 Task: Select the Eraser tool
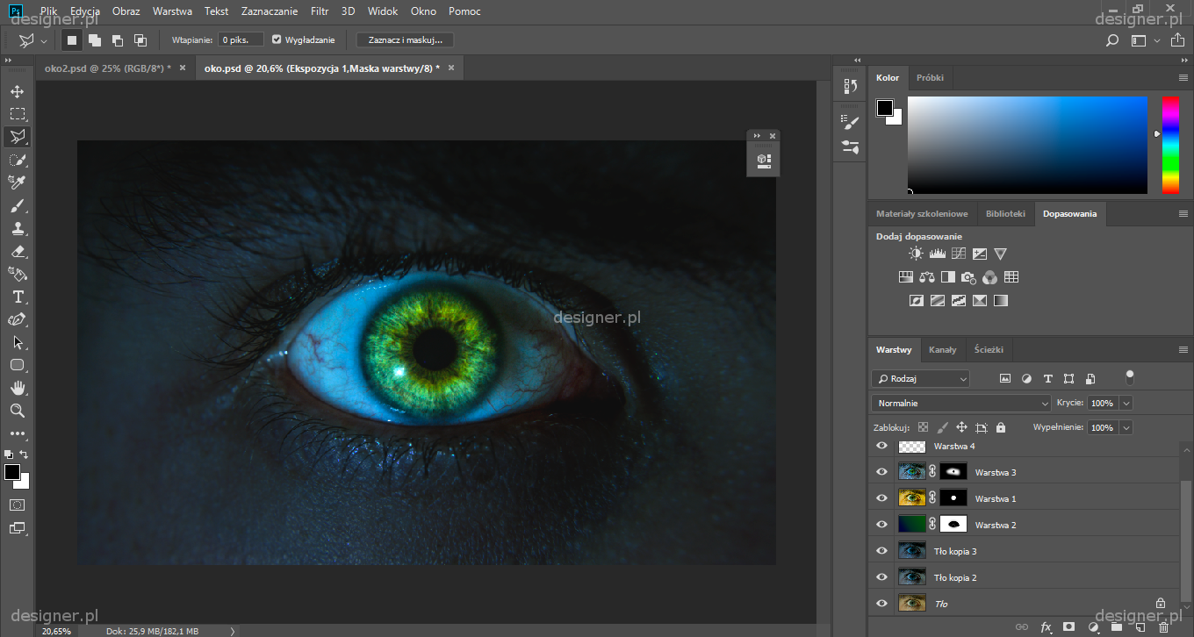pyautogui.click(x=17, y=252)
